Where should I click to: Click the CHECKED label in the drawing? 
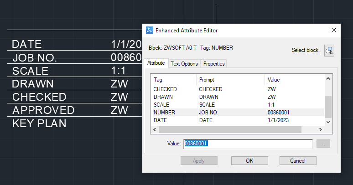coord(39,97)
